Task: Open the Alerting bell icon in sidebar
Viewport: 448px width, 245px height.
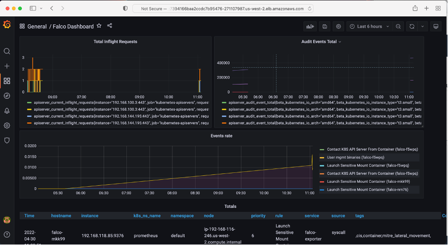Action: tap(7, 111)
